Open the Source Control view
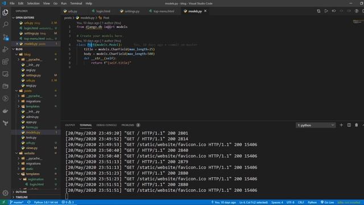This screenshot has width=364, height=205. [x=5, y=37]
